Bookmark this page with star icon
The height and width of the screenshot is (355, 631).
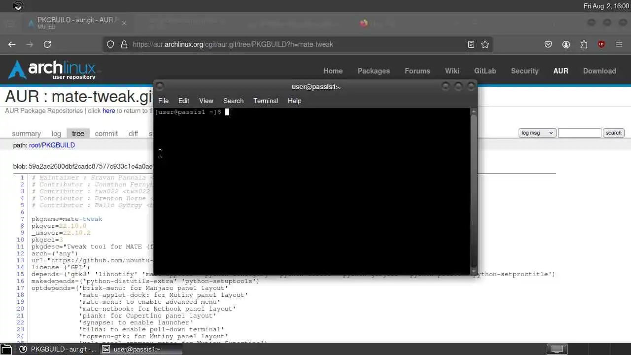pyautogui.click(x=485, y=44)
